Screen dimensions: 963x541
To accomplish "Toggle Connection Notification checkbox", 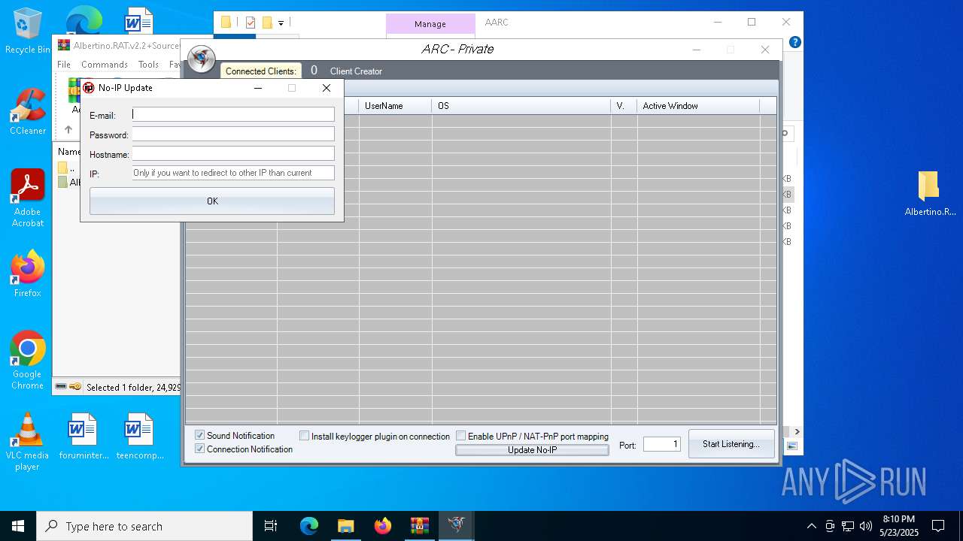I will 200,449.
